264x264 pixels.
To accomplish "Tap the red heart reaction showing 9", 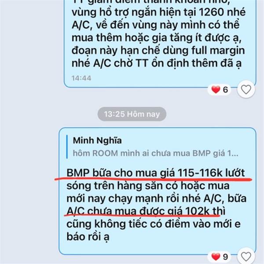I will tap(216, 257).
